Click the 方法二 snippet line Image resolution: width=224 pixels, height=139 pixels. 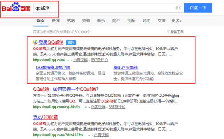(106, 101)
